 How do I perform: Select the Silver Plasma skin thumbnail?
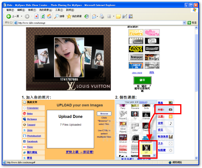click(123, 127)
